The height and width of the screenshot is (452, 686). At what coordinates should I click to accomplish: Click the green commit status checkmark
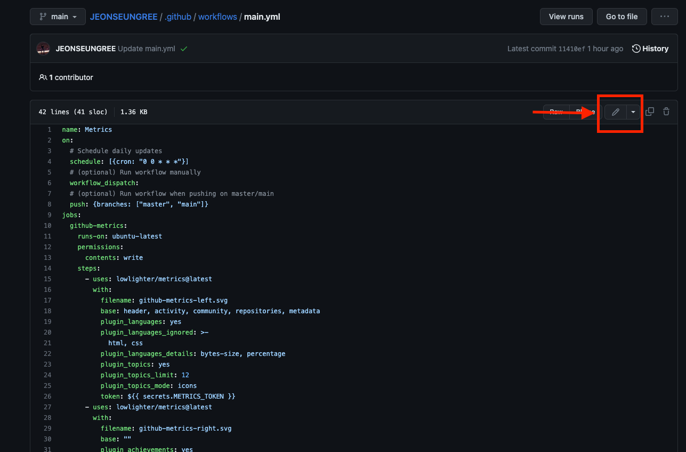tap(184, 49)
